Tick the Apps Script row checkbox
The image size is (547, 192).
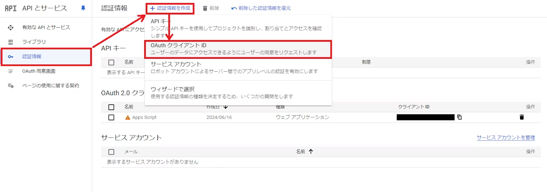[111, 117]
